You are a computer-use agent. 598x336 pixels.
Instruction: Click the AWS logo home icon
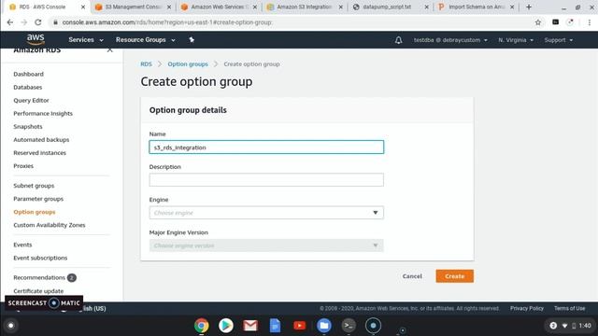(x=36, y=39)
